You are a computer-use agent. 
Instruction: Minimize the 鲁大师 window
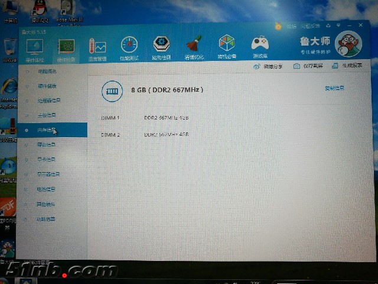(x=350, y=25)
